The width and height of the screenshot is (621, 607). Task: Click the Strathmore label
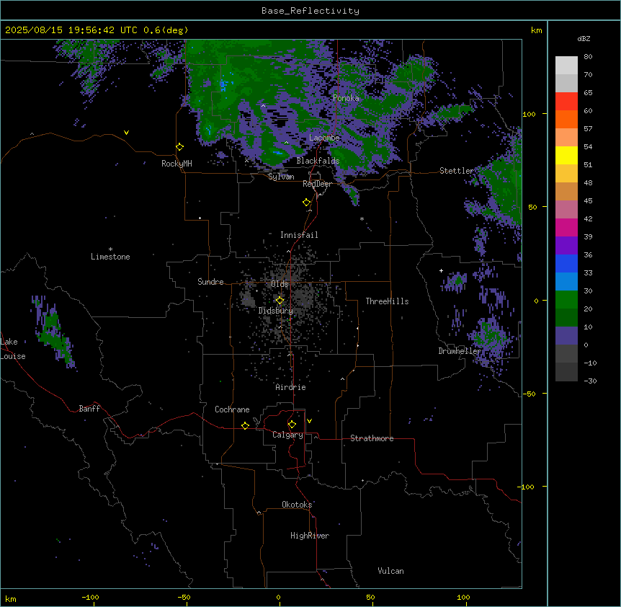pos(372,438)
